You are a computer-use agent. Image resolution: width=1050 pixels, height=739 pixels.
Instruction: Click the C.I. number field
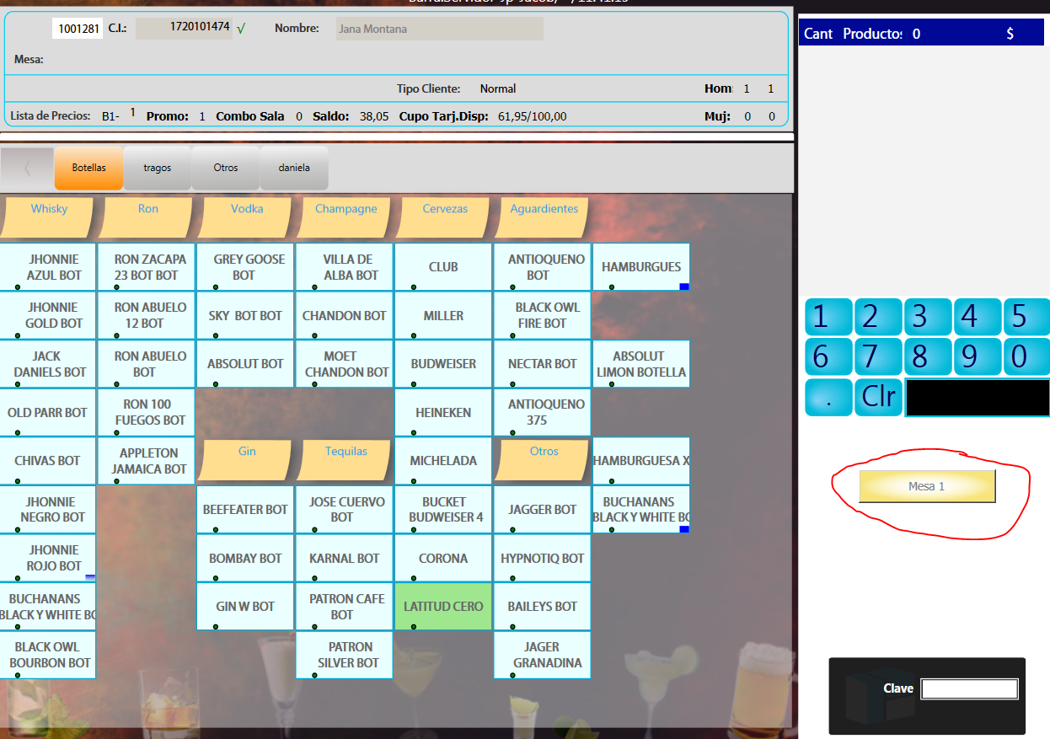pos(184,28)
